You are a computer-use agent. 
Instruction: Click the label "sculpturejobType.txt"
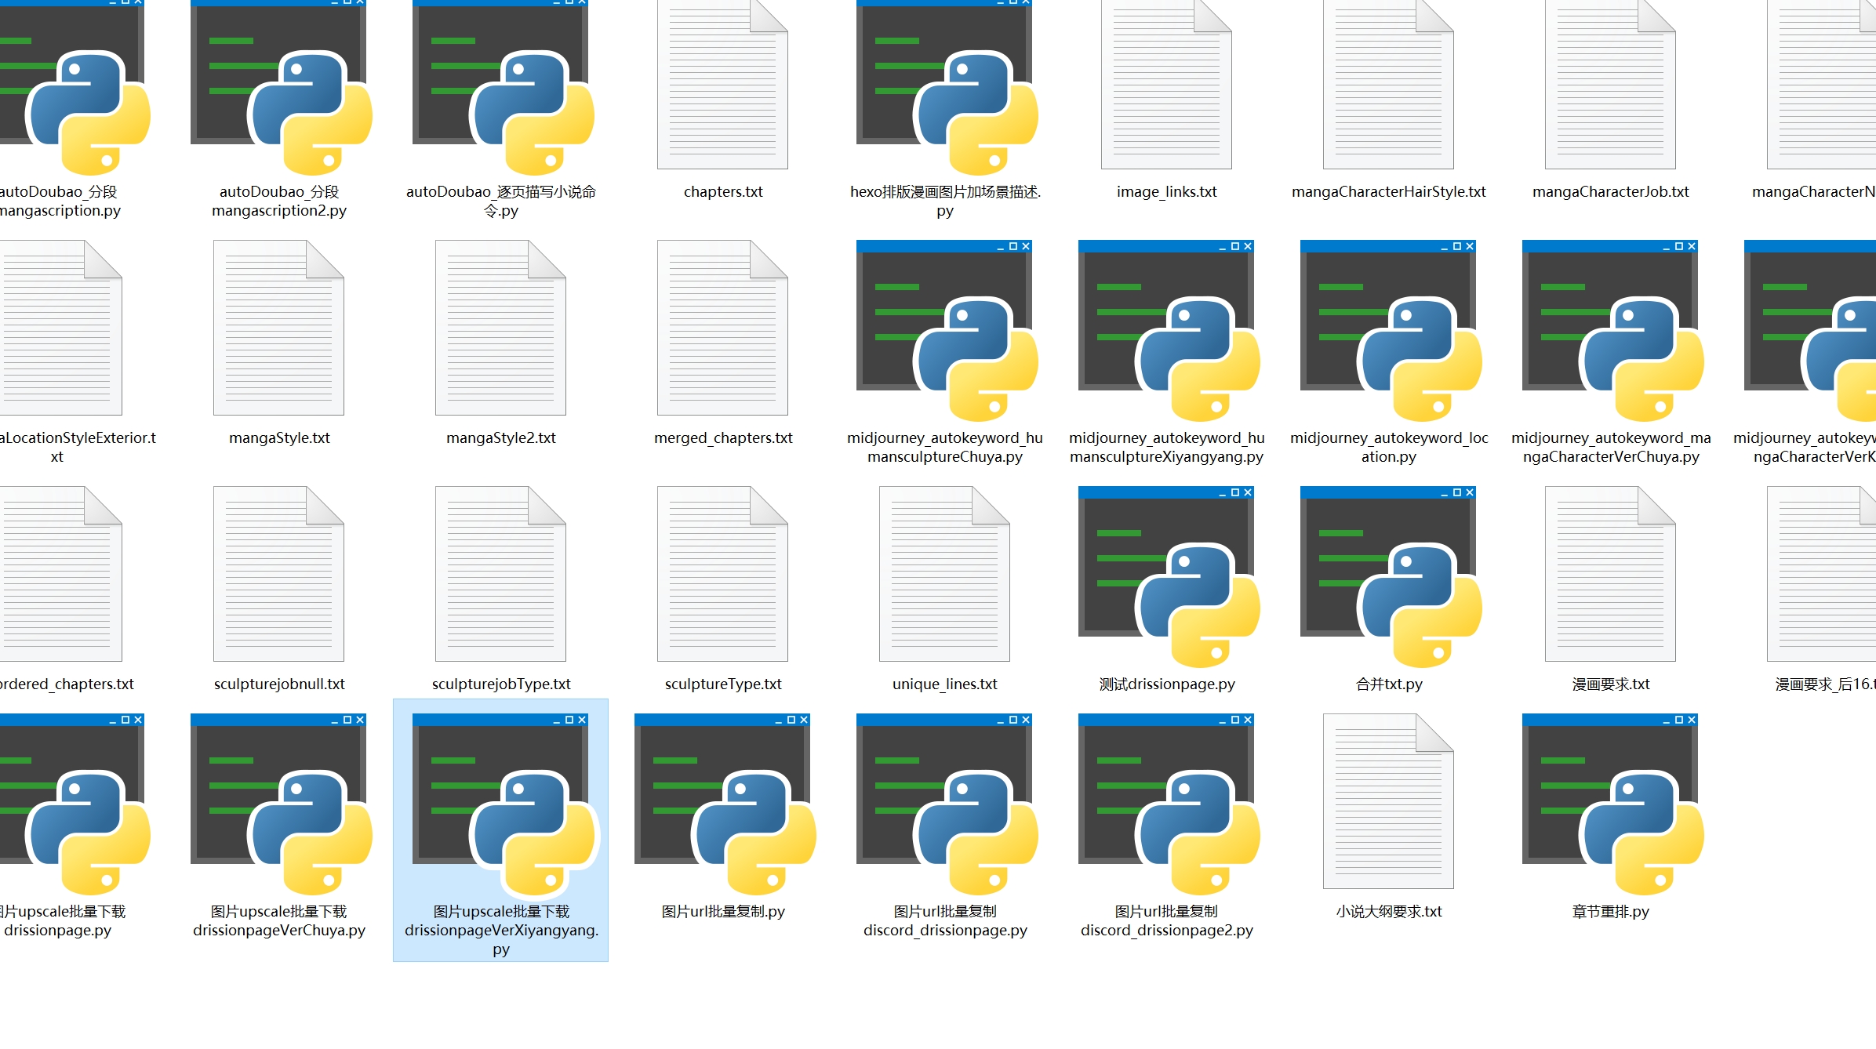(501, 684)
